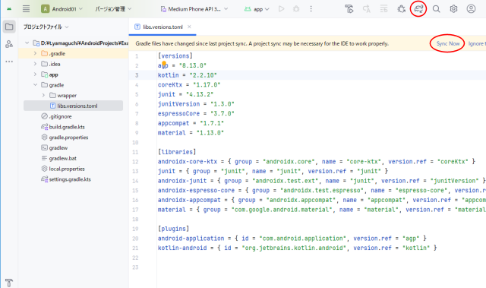
Task: Collapse the gradle folder in the tree
Action: (x=35, y=84)
